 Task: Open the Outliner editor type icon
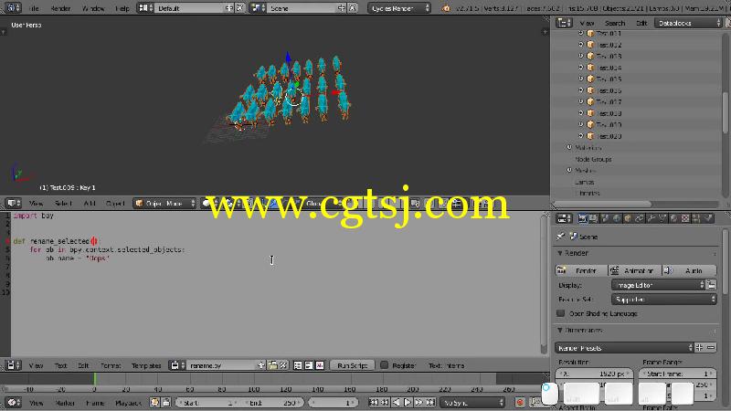click(564, 23)
